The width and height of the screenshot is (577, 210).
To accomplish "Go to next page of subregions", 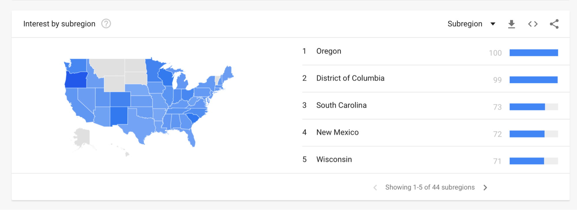I will [485, 188].
